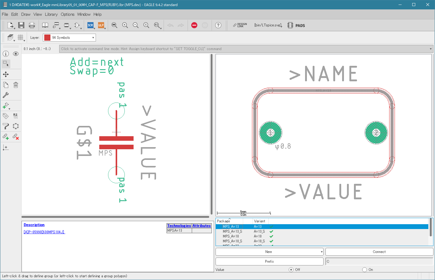
Task: Expand command line history dropdown arrow
Action: click(x=430, y=49)
